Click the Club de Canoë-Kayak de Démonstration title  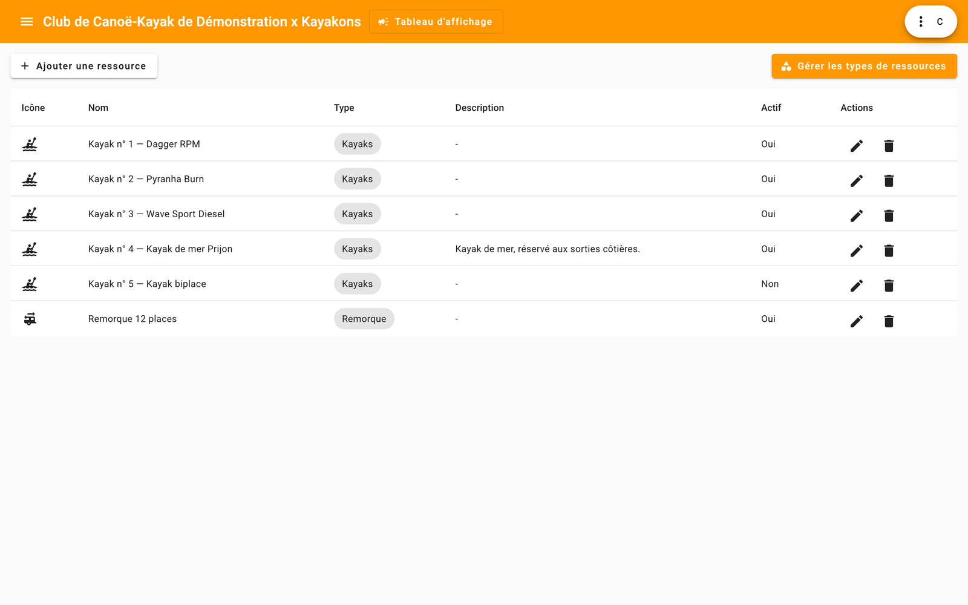point(202,22)
